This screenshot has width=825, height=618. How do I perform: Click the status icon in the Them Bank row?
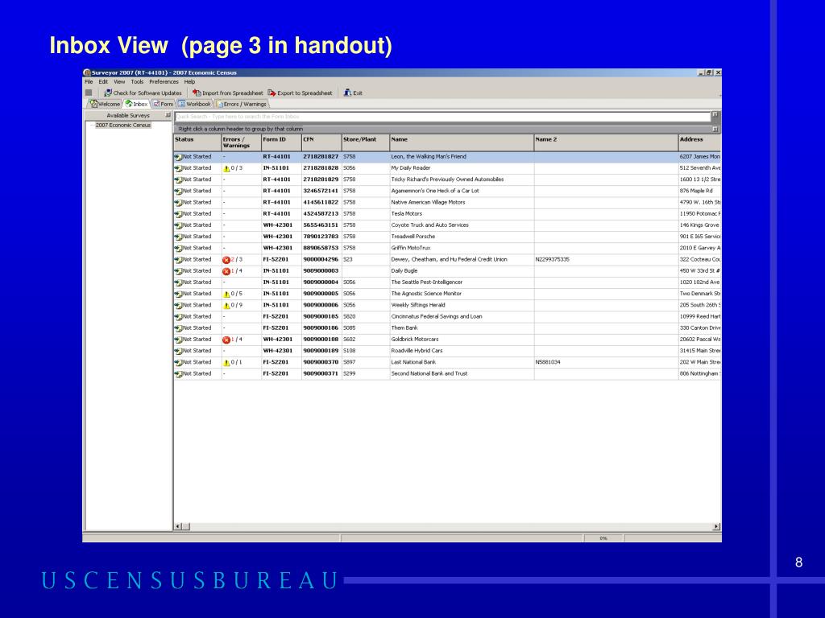point(178,328)
